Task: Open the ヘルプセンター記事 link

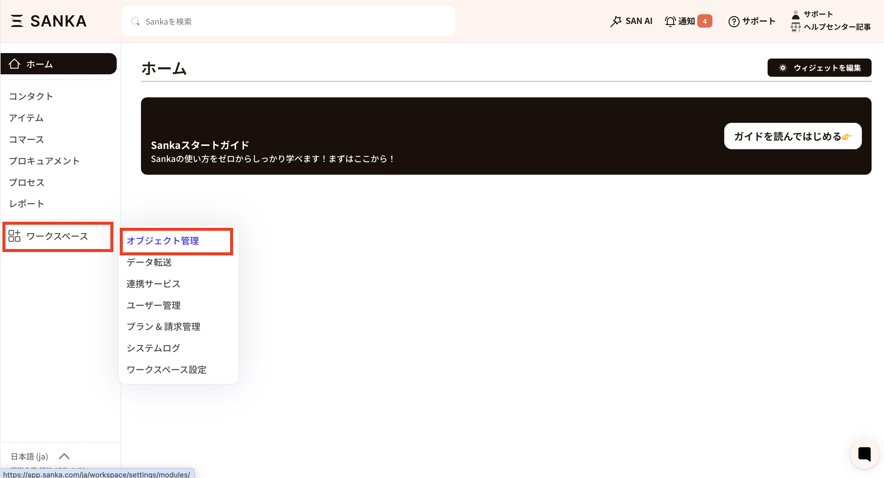Action: click(x=837, y=27)
